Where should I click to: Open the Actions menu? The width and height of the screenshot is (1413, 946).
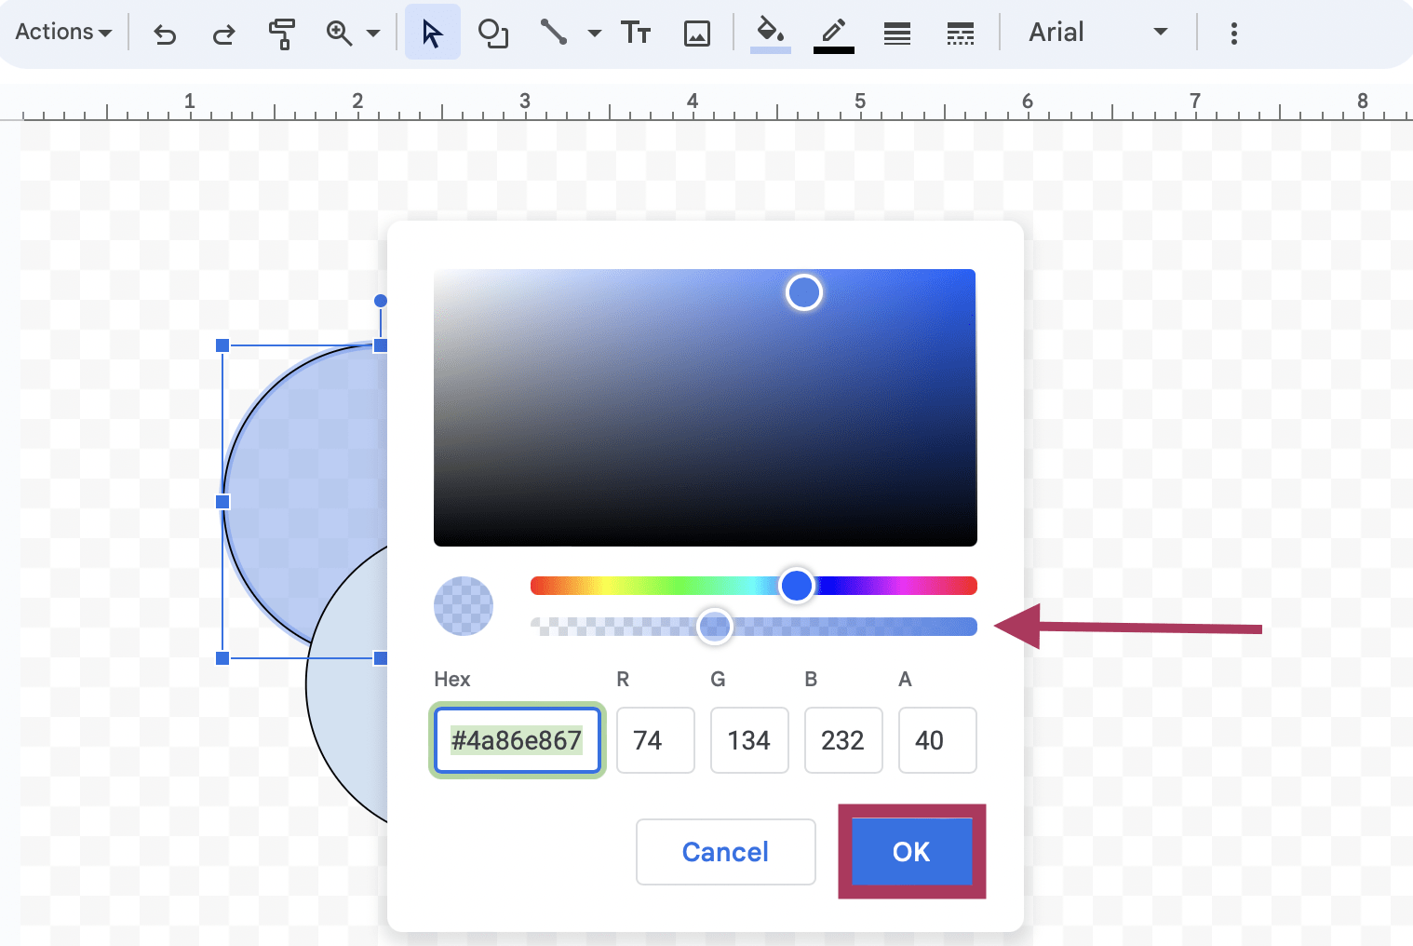tap(61, 32)
